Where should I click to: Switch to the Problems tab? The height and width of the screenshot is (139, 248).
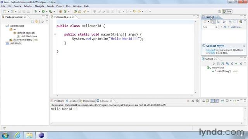tap(57, 101)
